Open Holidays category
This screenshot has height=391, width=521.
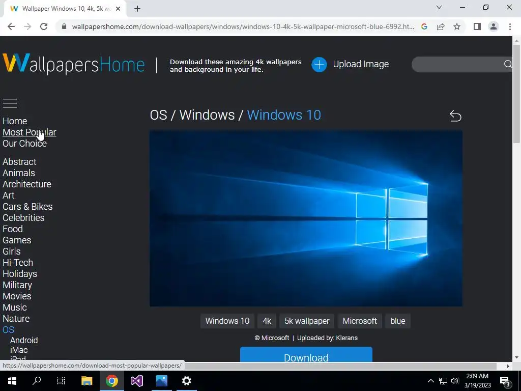(20, 274)
